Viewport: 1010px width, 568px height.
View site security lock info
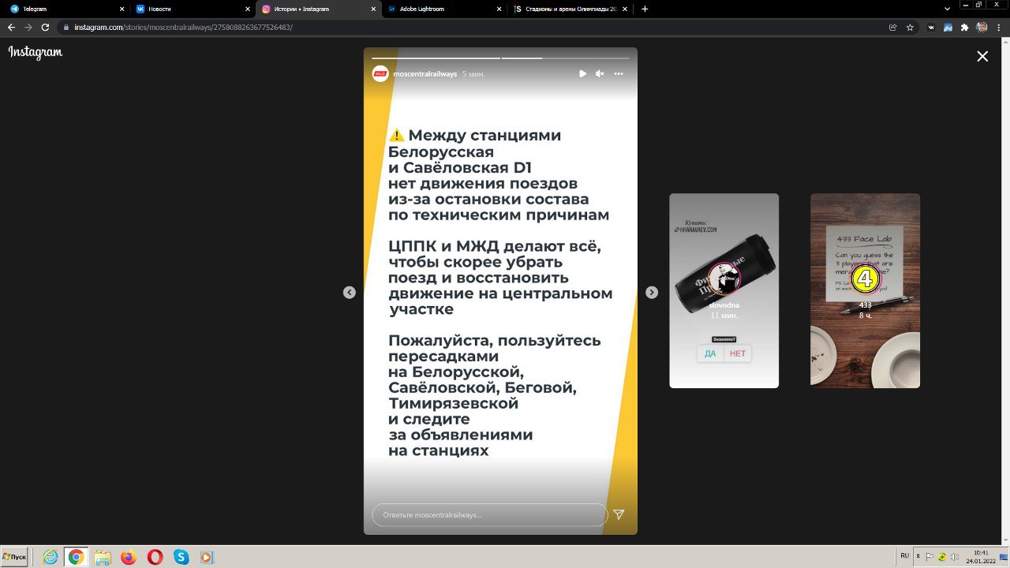pyautogui.click(x=67, y=27)
